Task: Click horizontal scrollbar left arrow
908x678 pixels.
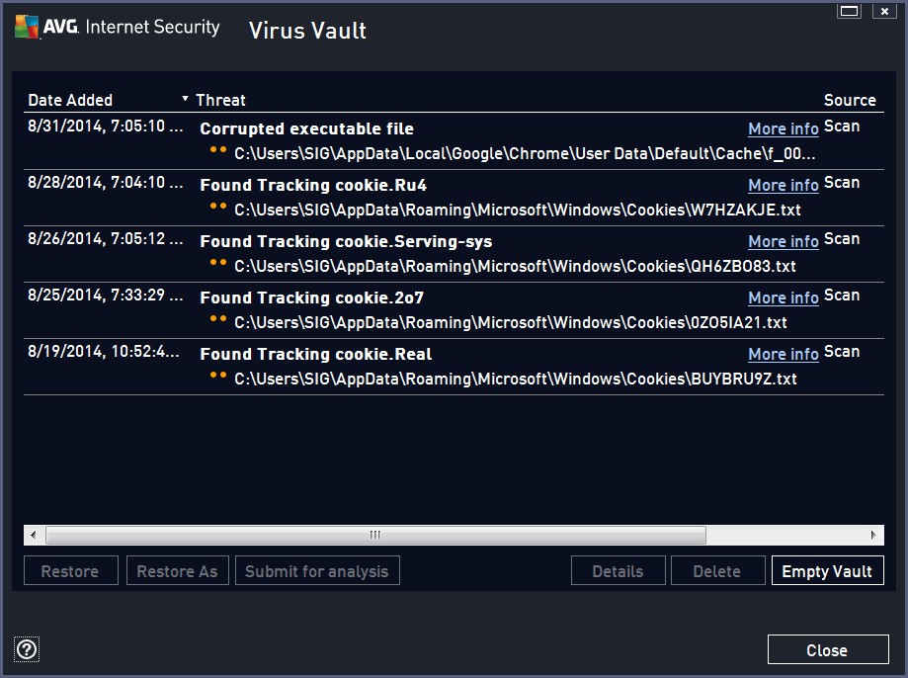Action: [x=34, y=535]
